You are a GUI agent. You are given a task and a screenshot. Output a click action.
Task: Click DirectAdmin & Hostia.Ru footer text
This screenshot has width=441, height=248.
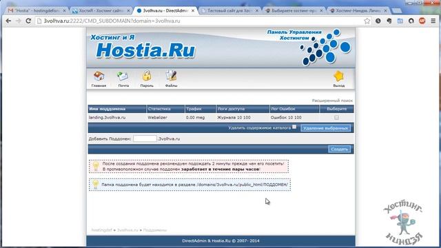tap(220, 241)
